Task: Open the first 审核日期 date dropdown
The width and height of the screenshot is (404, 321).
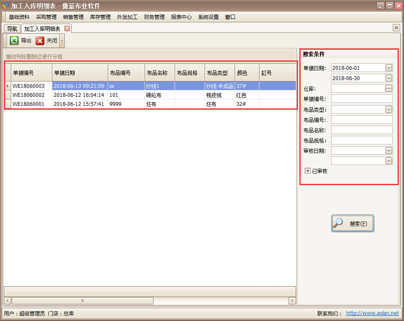Action: point(389,150)
